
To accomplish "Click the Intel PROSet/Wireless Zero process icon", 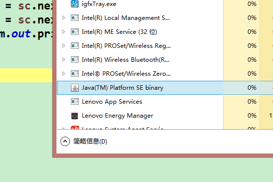I will pos(75,74).
